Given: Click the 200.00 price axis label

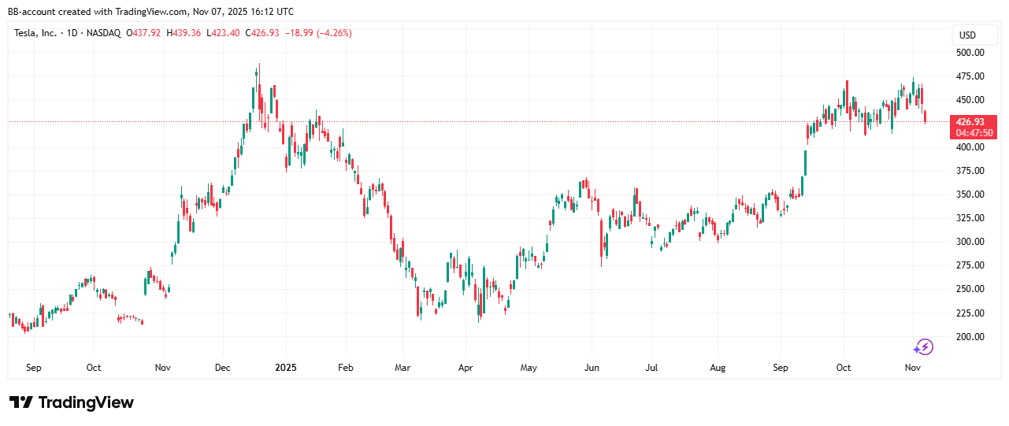Looking at the screenshot, I should 970,337.
